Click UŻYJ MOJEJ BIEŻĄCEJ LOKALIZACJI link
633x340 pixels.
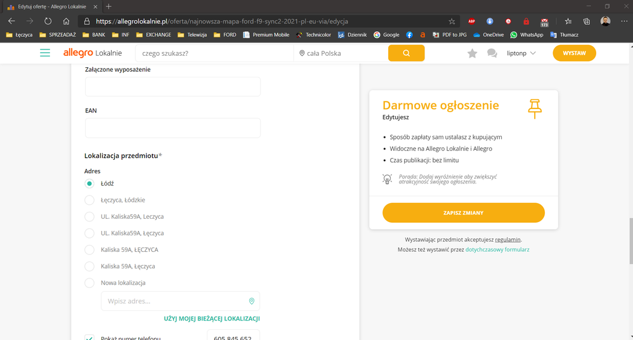pyautogui.click(x=212, y=318)
